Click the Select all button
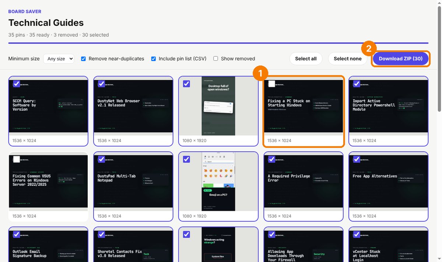The image size is (442, 262). coord(306,59)
